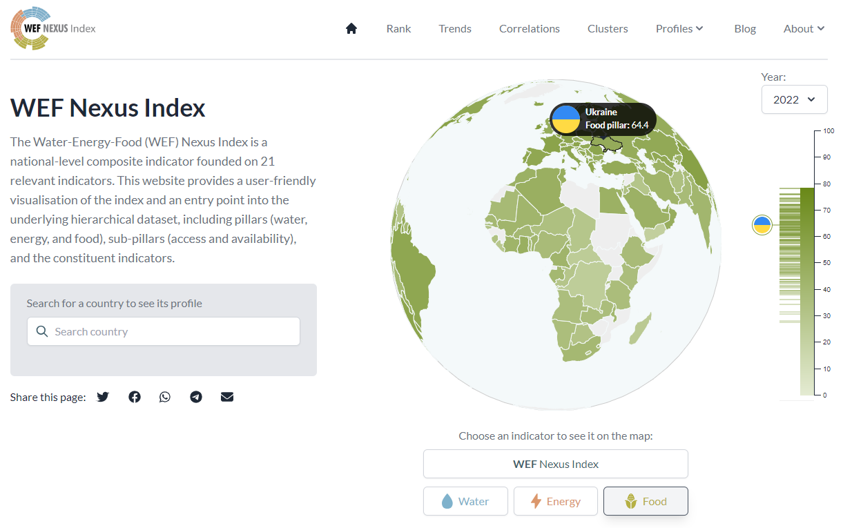The width and height of the screenshot is (843, 528).
Task: Expand the About menu
Action: tap(804, 28)
